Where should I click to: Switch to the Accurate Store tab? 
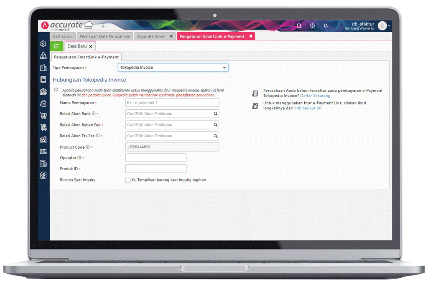pyautogui.click(x=151, y=36)
